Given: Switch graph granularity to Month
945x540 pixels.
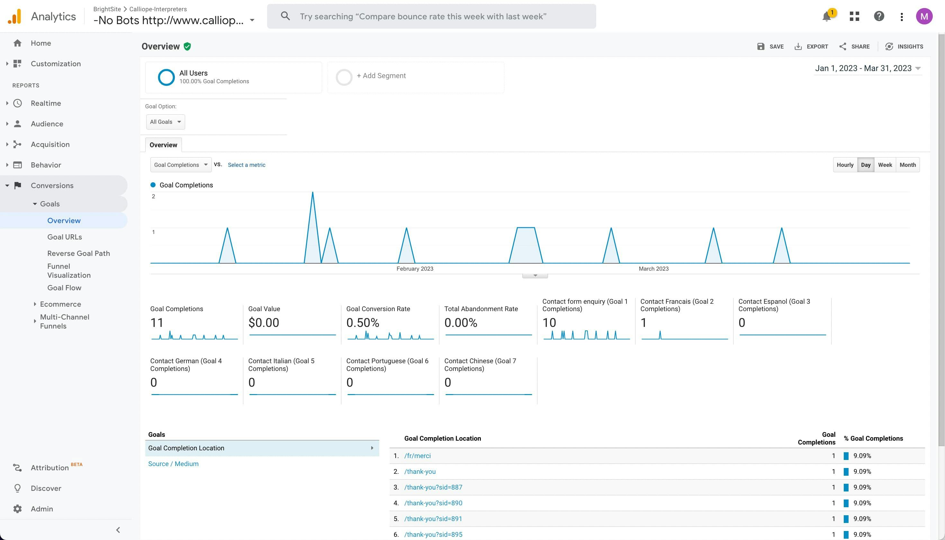Looking at the screenshot, I should pyautogui.click(x=907, y=165).
